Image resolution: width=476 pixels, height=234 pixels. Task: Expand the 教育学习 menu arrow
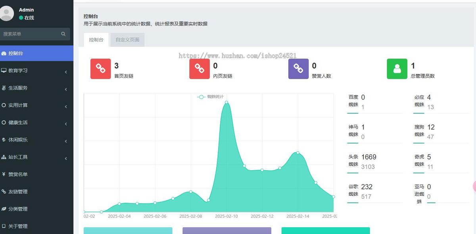pos(66,72)
